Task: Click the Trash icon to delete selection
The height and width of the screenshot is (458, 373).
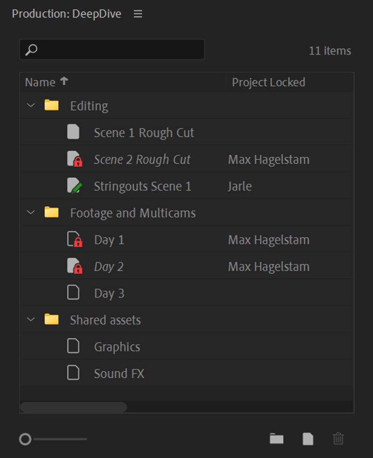Action: 338,439
